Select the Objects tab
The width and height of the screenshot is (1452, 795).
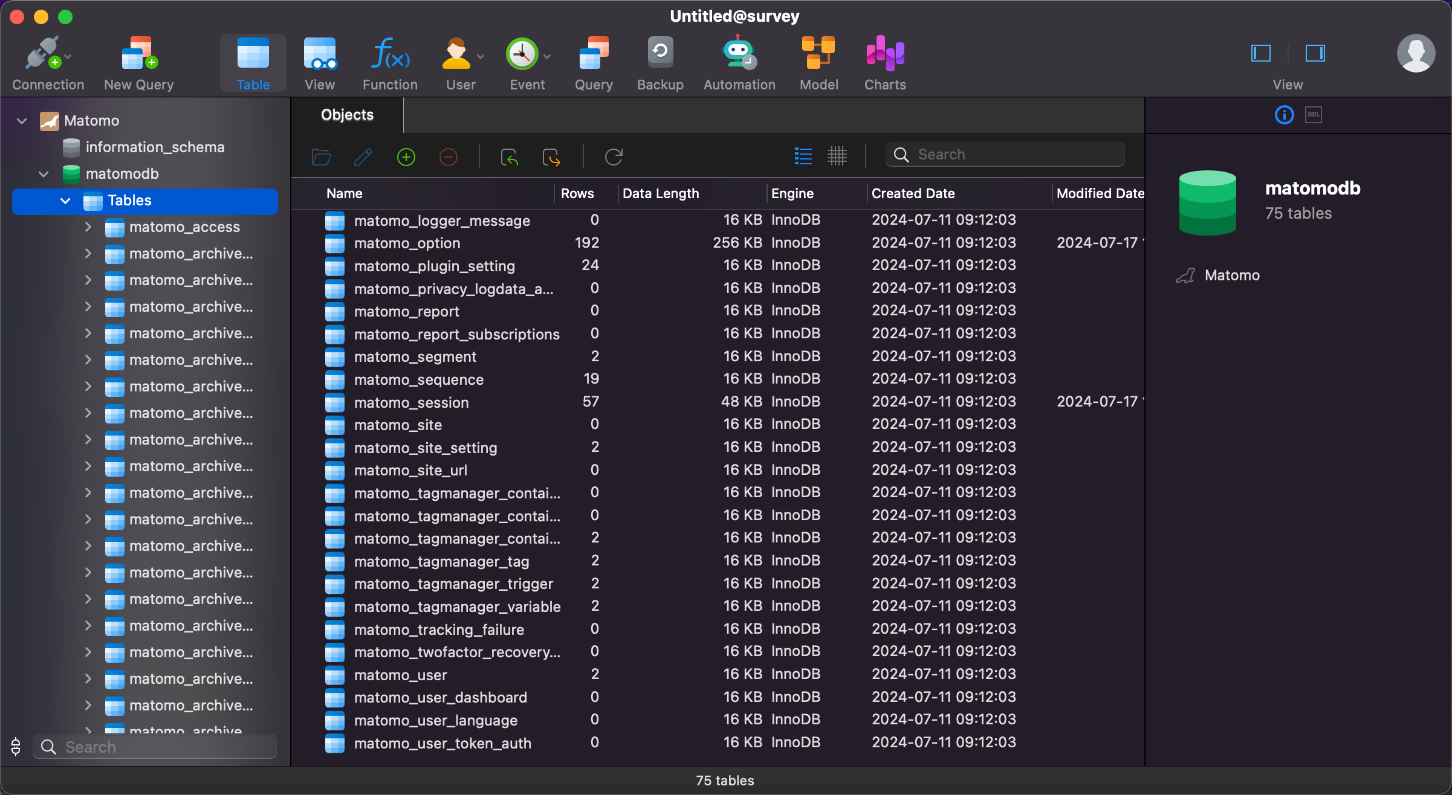coord(347,115)
